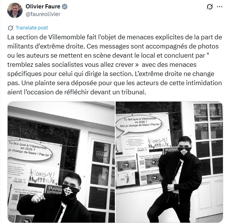
Task: Click the Grok icon at top right
Action: pyautogui.click(x=210, y=6)
